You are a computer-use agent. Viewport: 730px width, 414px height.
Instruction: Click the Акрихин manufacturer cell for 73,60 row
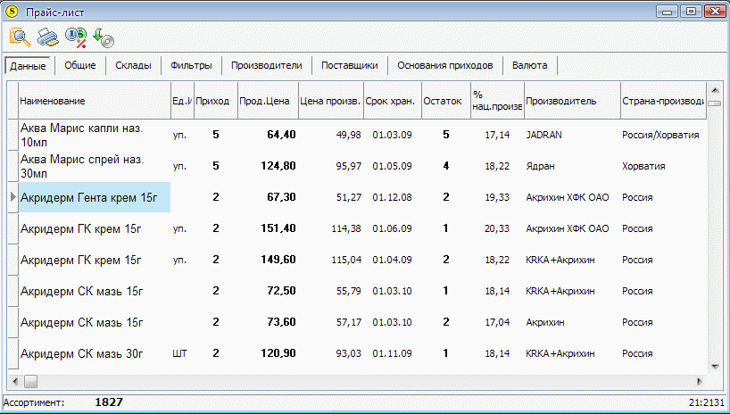(x=545, y=322)
